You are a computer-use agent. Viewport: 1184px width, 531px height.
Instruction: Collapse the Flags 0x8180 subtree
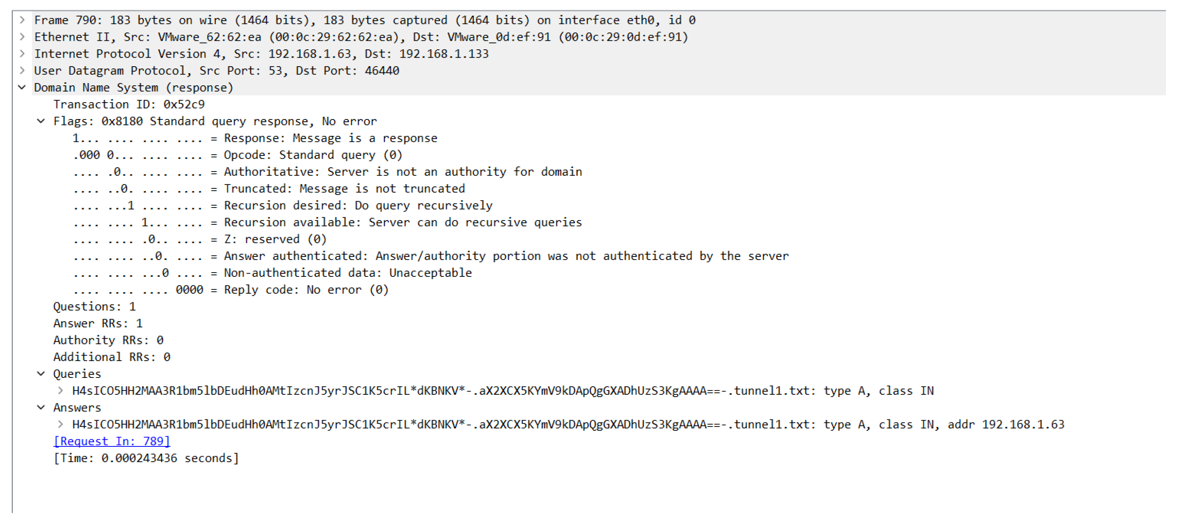[41, 121]
